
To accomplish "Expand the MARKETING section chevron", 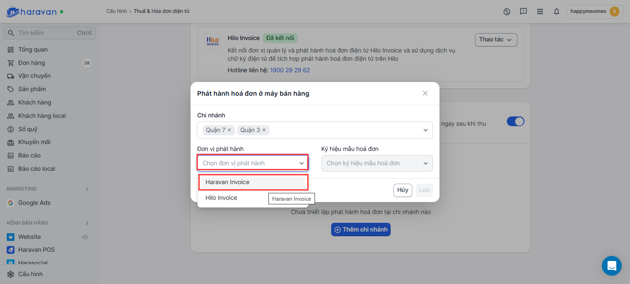I will 87,189.
